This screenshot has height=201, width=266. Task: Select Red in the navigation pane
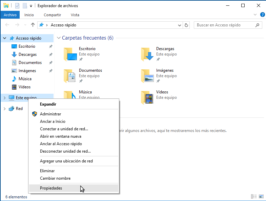19,109
